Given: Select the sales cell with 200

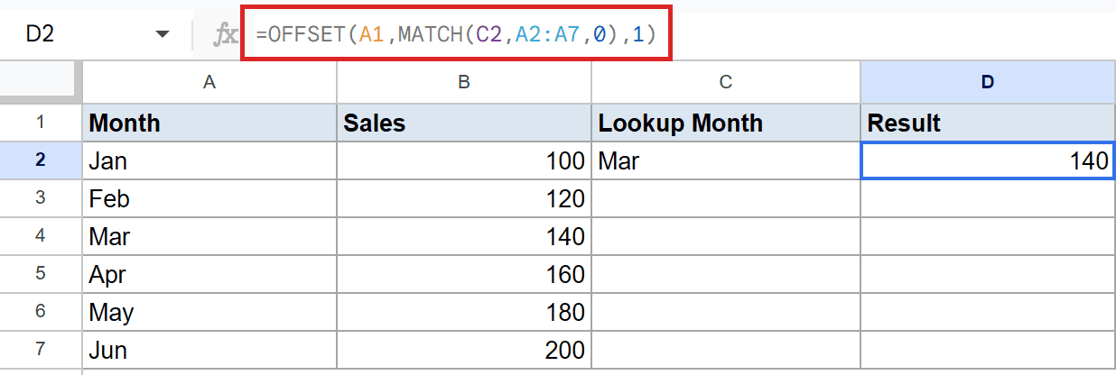Looking at the screenshot, I should click(x=464, y=350).
